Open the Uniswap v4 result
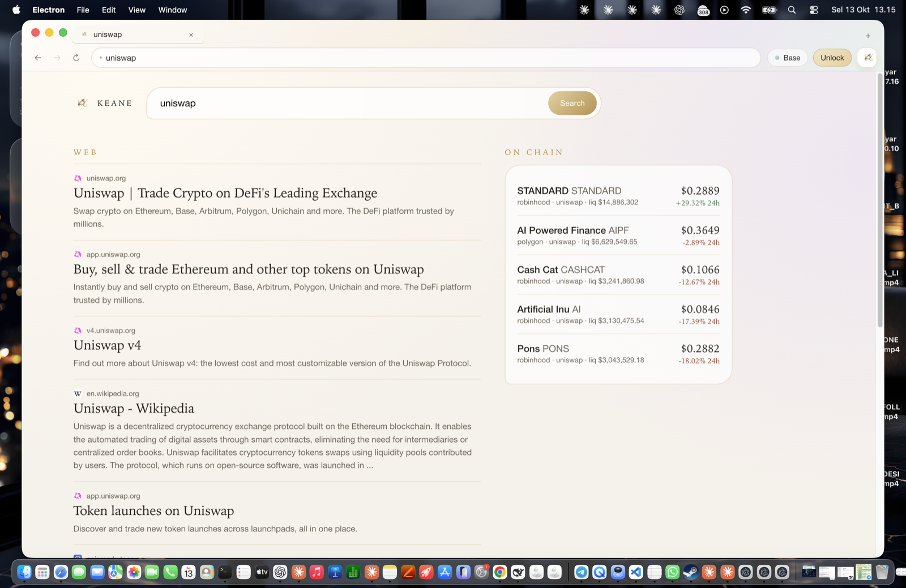The height and width of the screenshot is (588, 906). (108, 345)
